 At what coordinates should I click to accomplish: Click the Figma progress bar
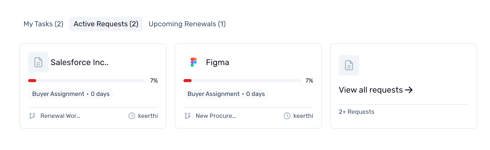point(242,81)
